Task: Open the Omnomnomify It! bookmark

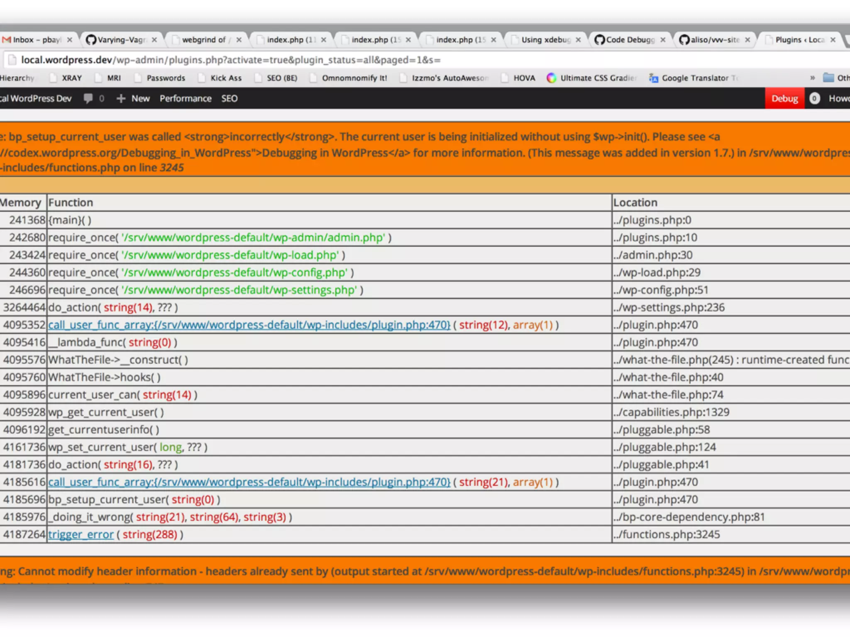Action: tap(349, 78)
